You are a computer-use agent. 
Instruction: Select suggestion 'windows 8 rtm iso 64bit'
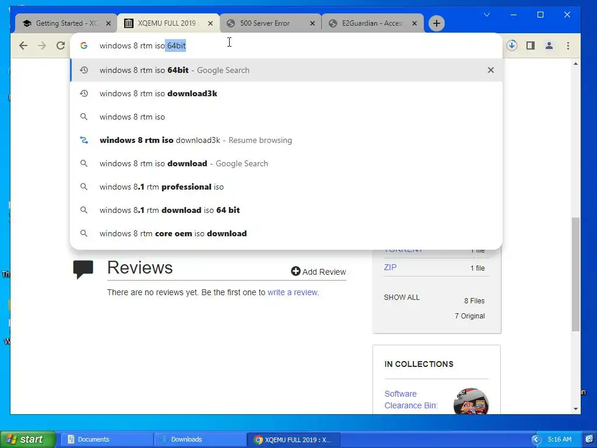pos(286,70)
